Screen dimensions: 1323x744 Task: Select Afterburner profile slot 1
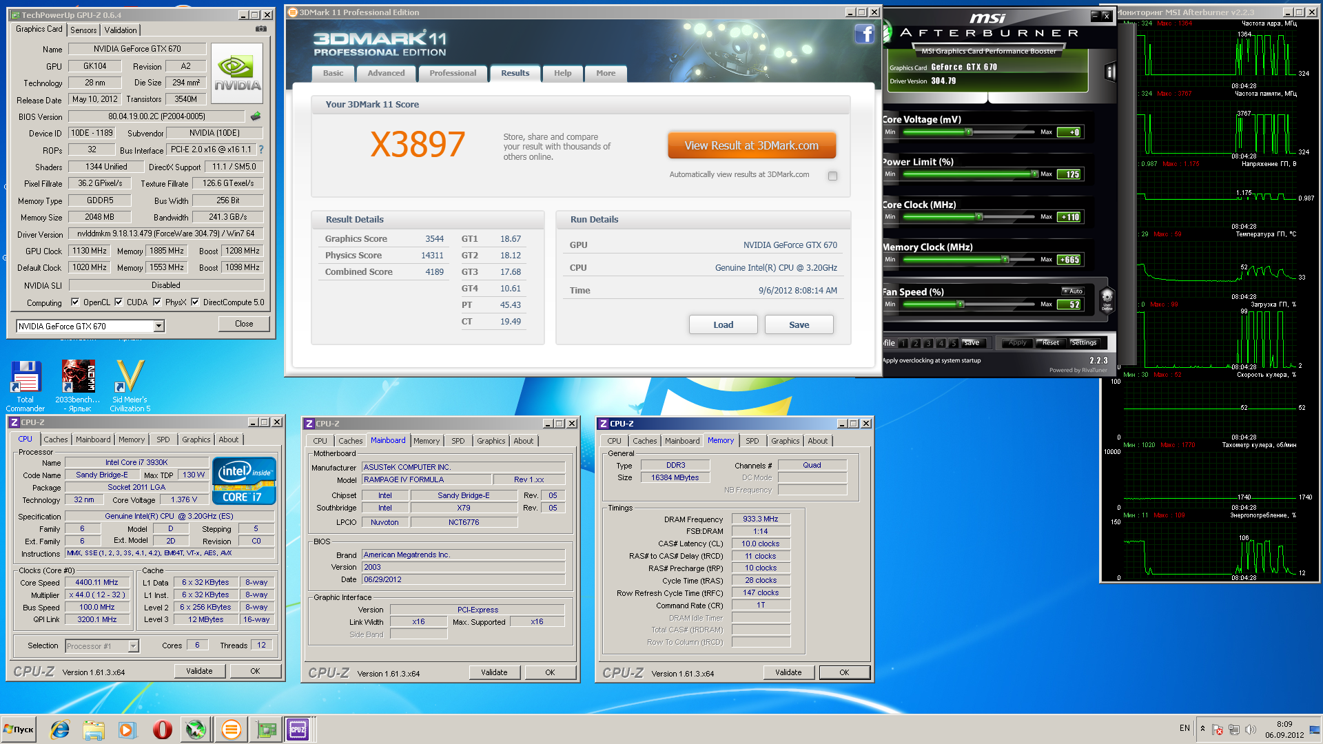click(903, 343)
